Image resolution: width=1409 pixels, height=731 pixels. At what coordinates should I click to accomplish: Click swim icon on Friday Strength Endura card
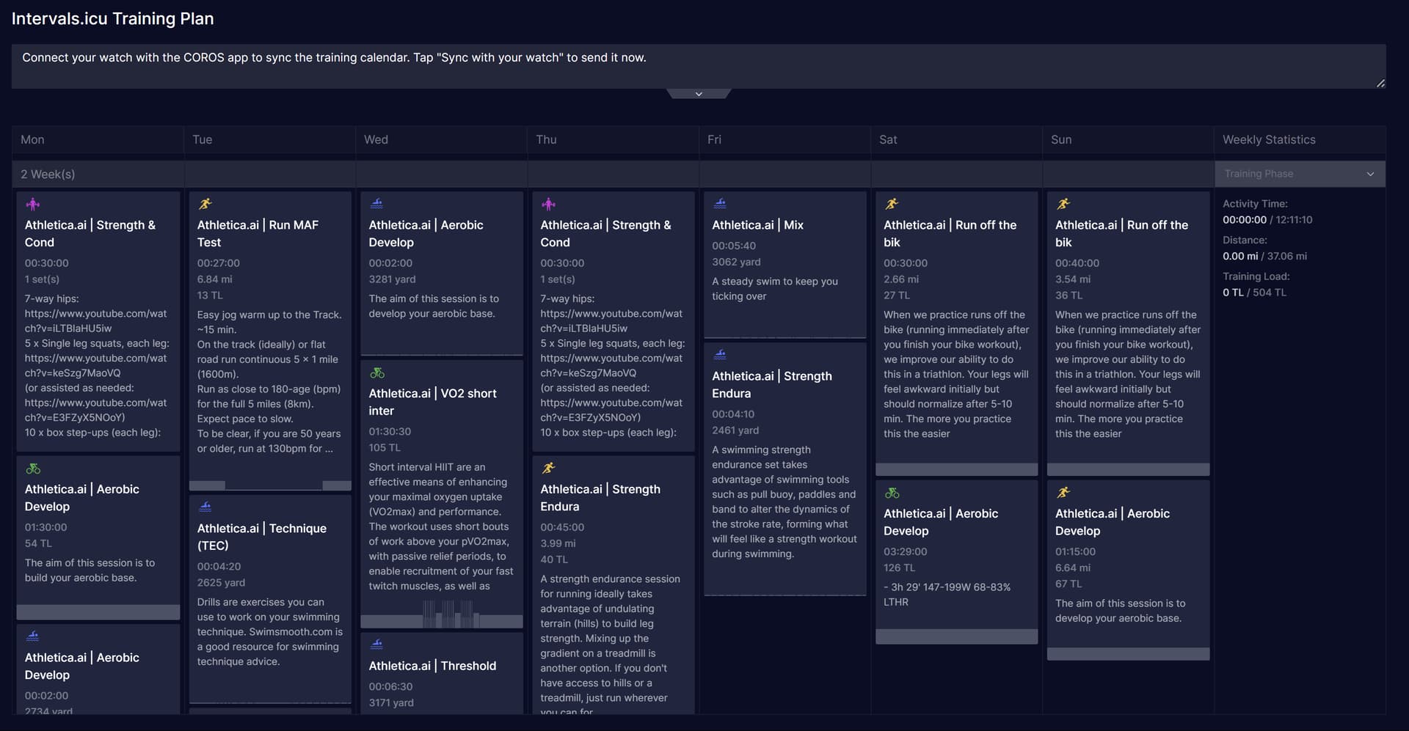720,355
